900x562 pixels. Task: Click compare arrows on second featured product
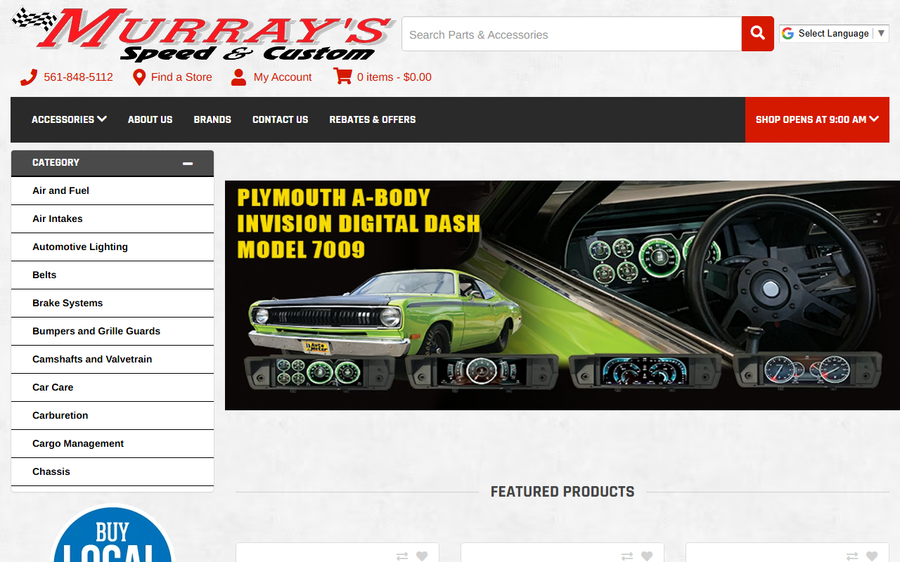pos(627,556)
